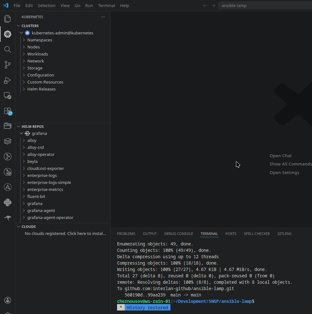
Task: Select the Python extension icon
Action: point(7,202)
